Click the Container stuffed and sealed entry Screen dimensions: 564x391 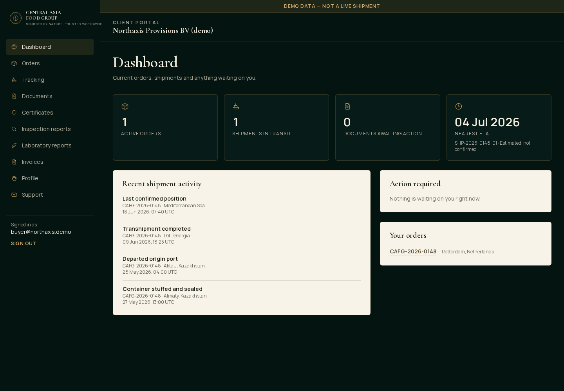pos(242,296)
